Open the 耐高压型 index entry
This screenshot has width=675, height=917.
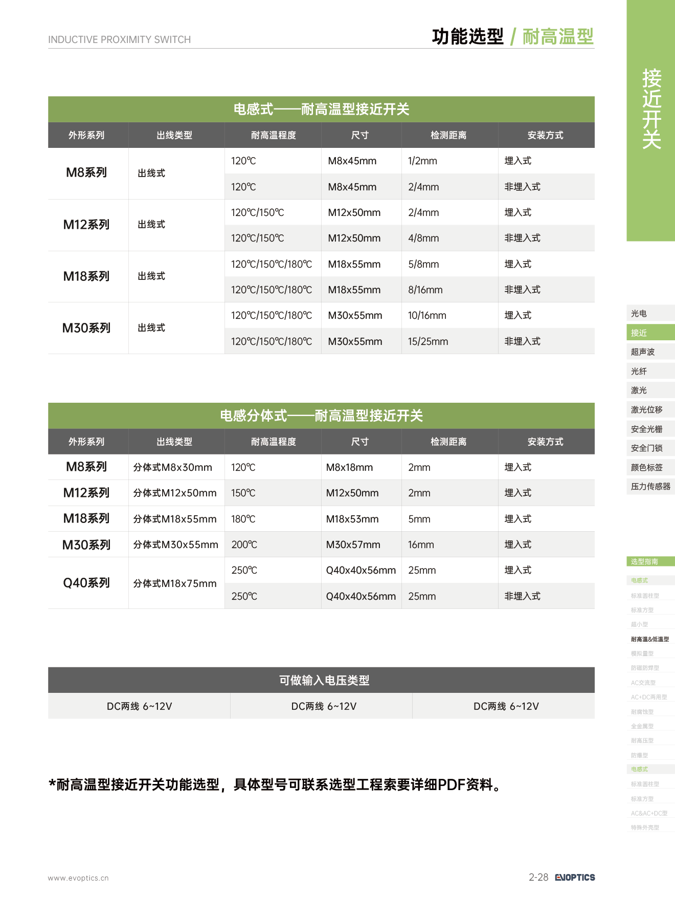[x=642, y=740]
